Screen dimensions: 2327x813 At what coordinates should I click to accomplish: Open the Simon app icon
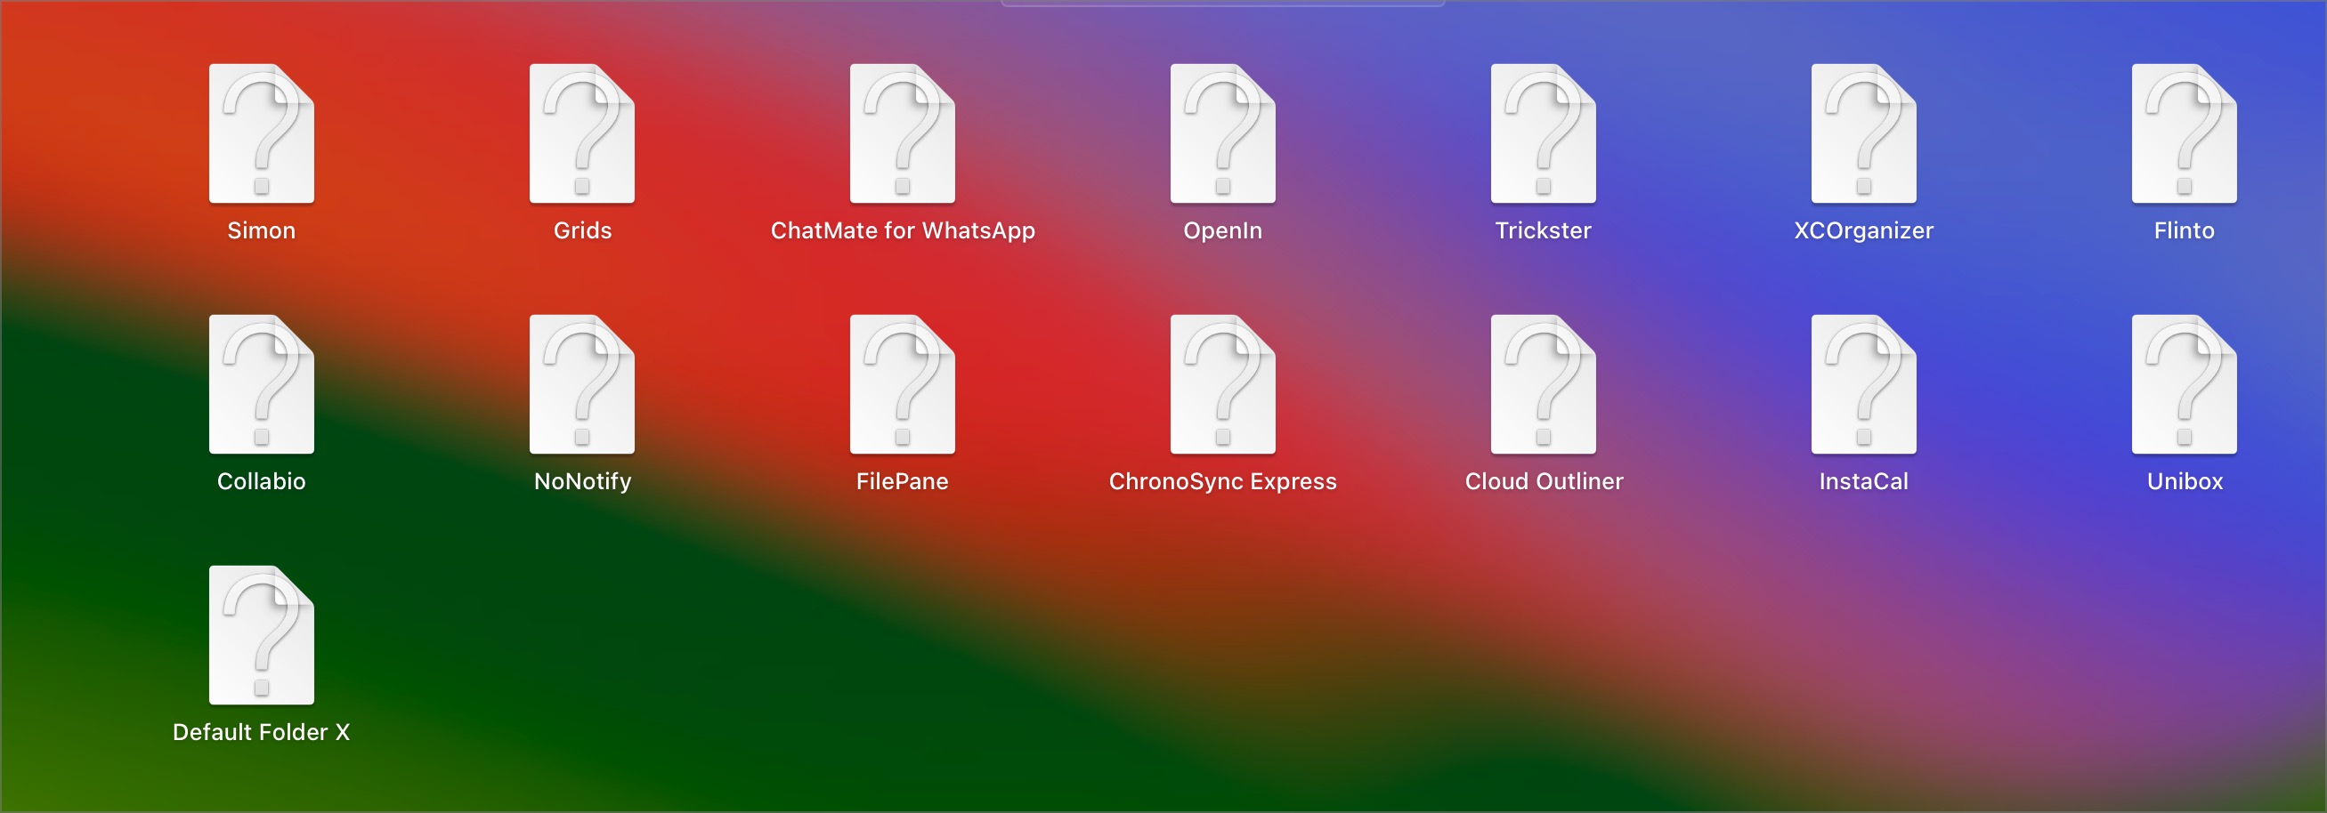261,133
